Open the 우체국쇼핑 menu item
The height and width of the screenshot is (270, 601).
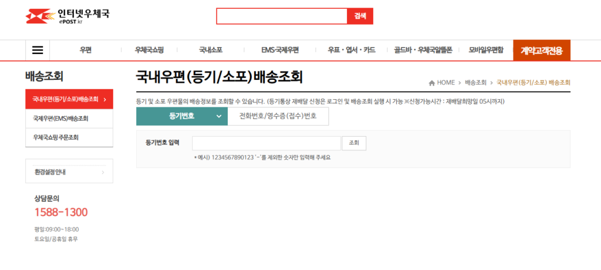coord(149,50)
